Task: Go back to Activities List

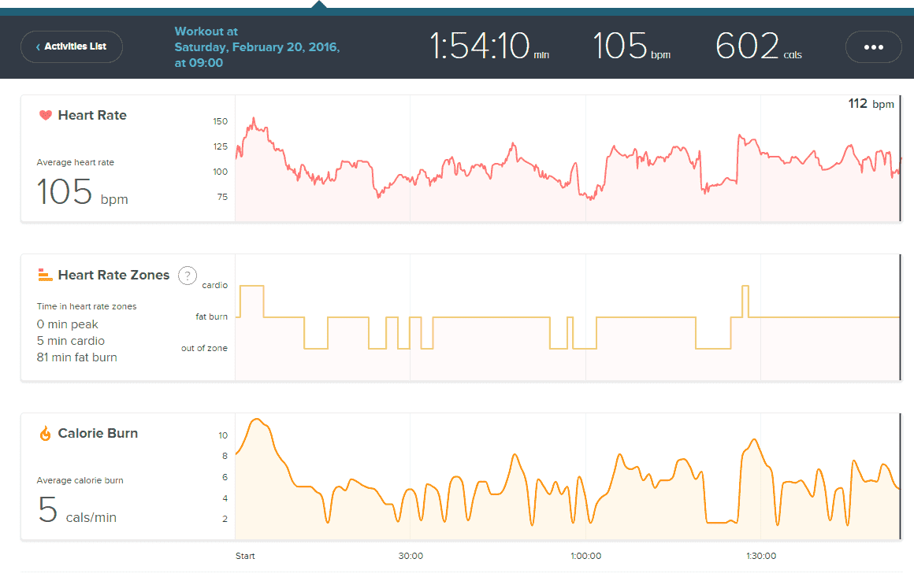Action: [71, 47]
